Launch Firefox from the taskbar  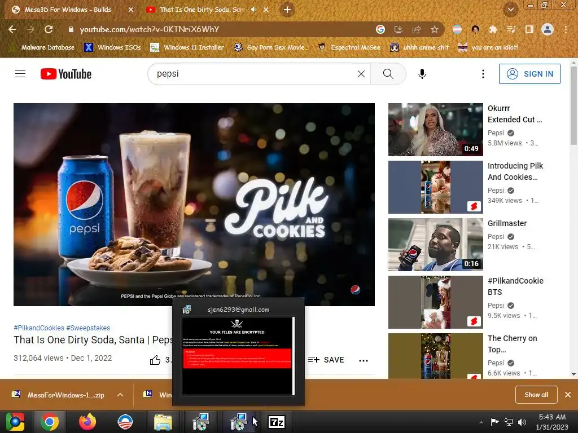(x=87, y=422)
